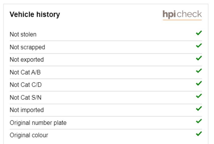The image size is (214, 144).
Task: Select the Not stolen text label
Action: pyautogui.click(x=23, y=34)
